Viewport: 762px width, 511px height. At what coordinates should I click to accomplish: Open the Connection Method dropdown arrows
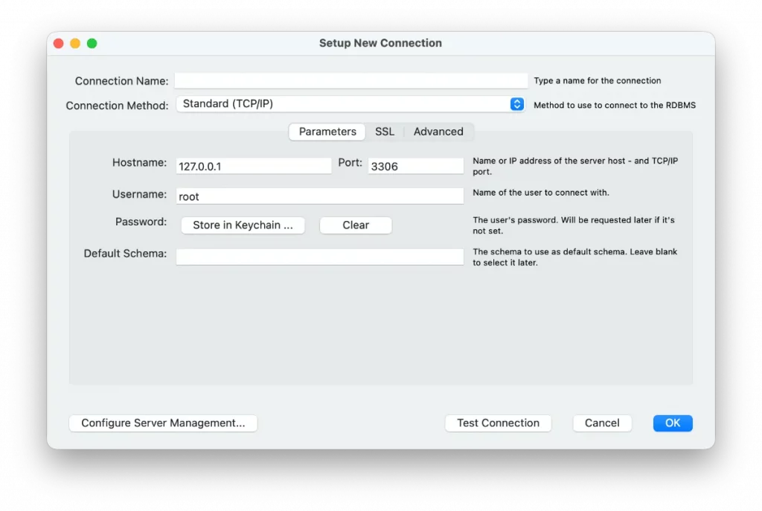[x=516, y=104]
